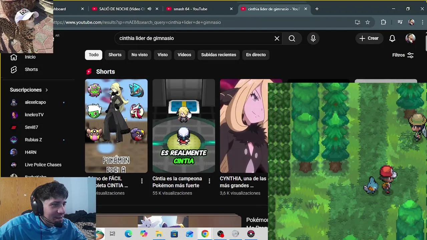Start voice search with microphone

[313, 38]
